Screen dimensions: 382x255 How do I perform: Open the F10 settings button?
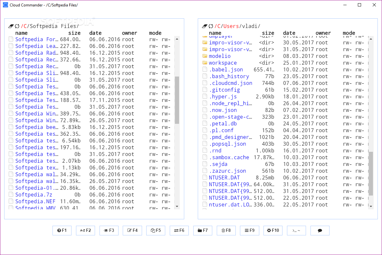pos(273,231)
